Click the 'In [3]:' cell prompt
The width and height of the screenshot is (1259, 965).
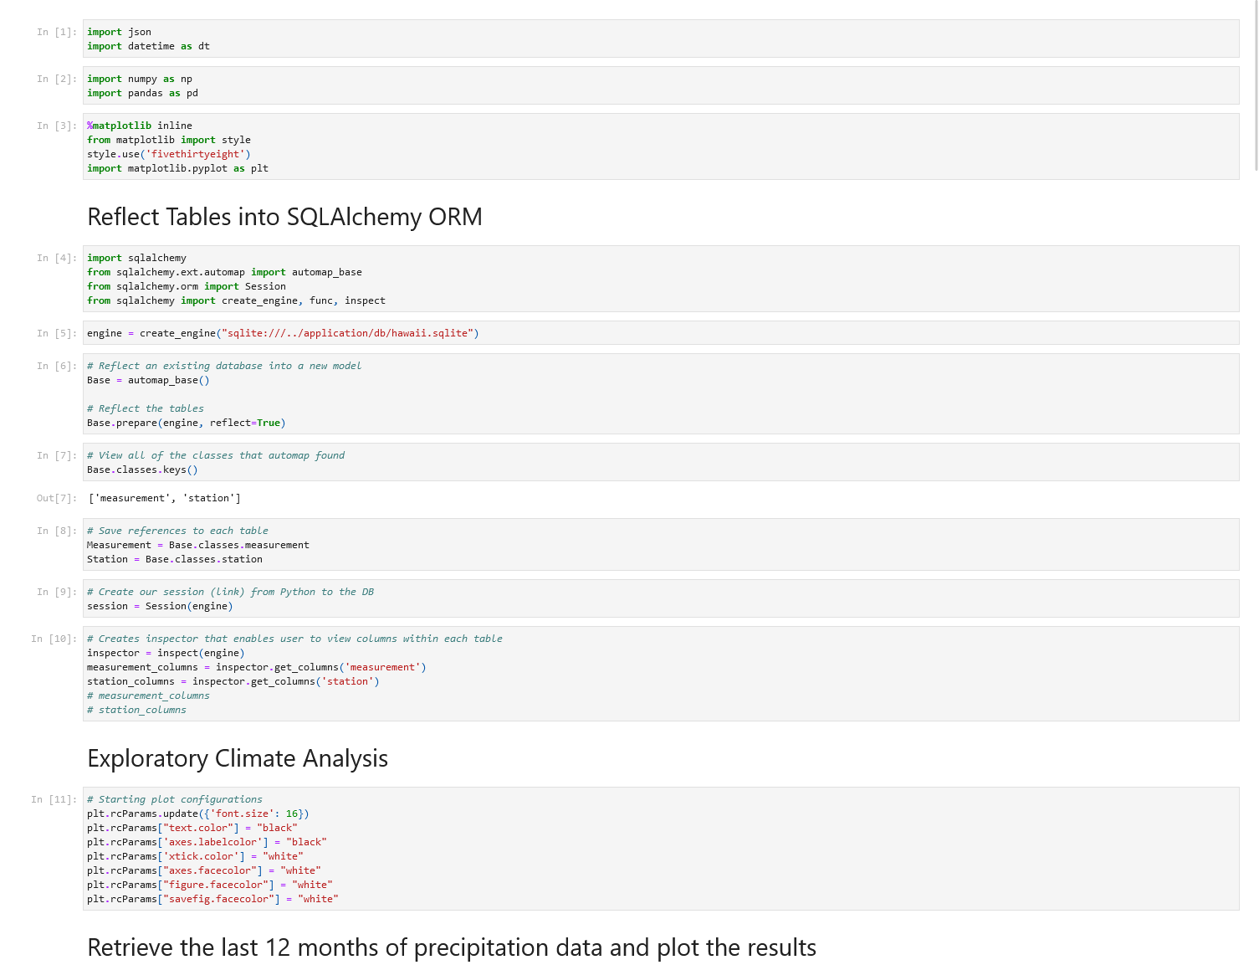(57, 126)
